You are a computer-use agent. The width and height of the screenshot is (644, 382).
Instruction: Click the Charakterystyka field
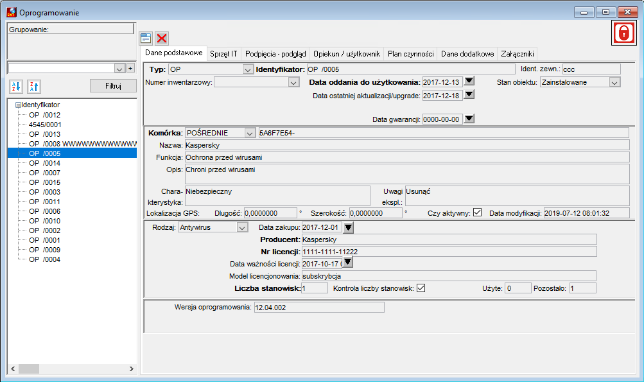(x=277, y=196)
